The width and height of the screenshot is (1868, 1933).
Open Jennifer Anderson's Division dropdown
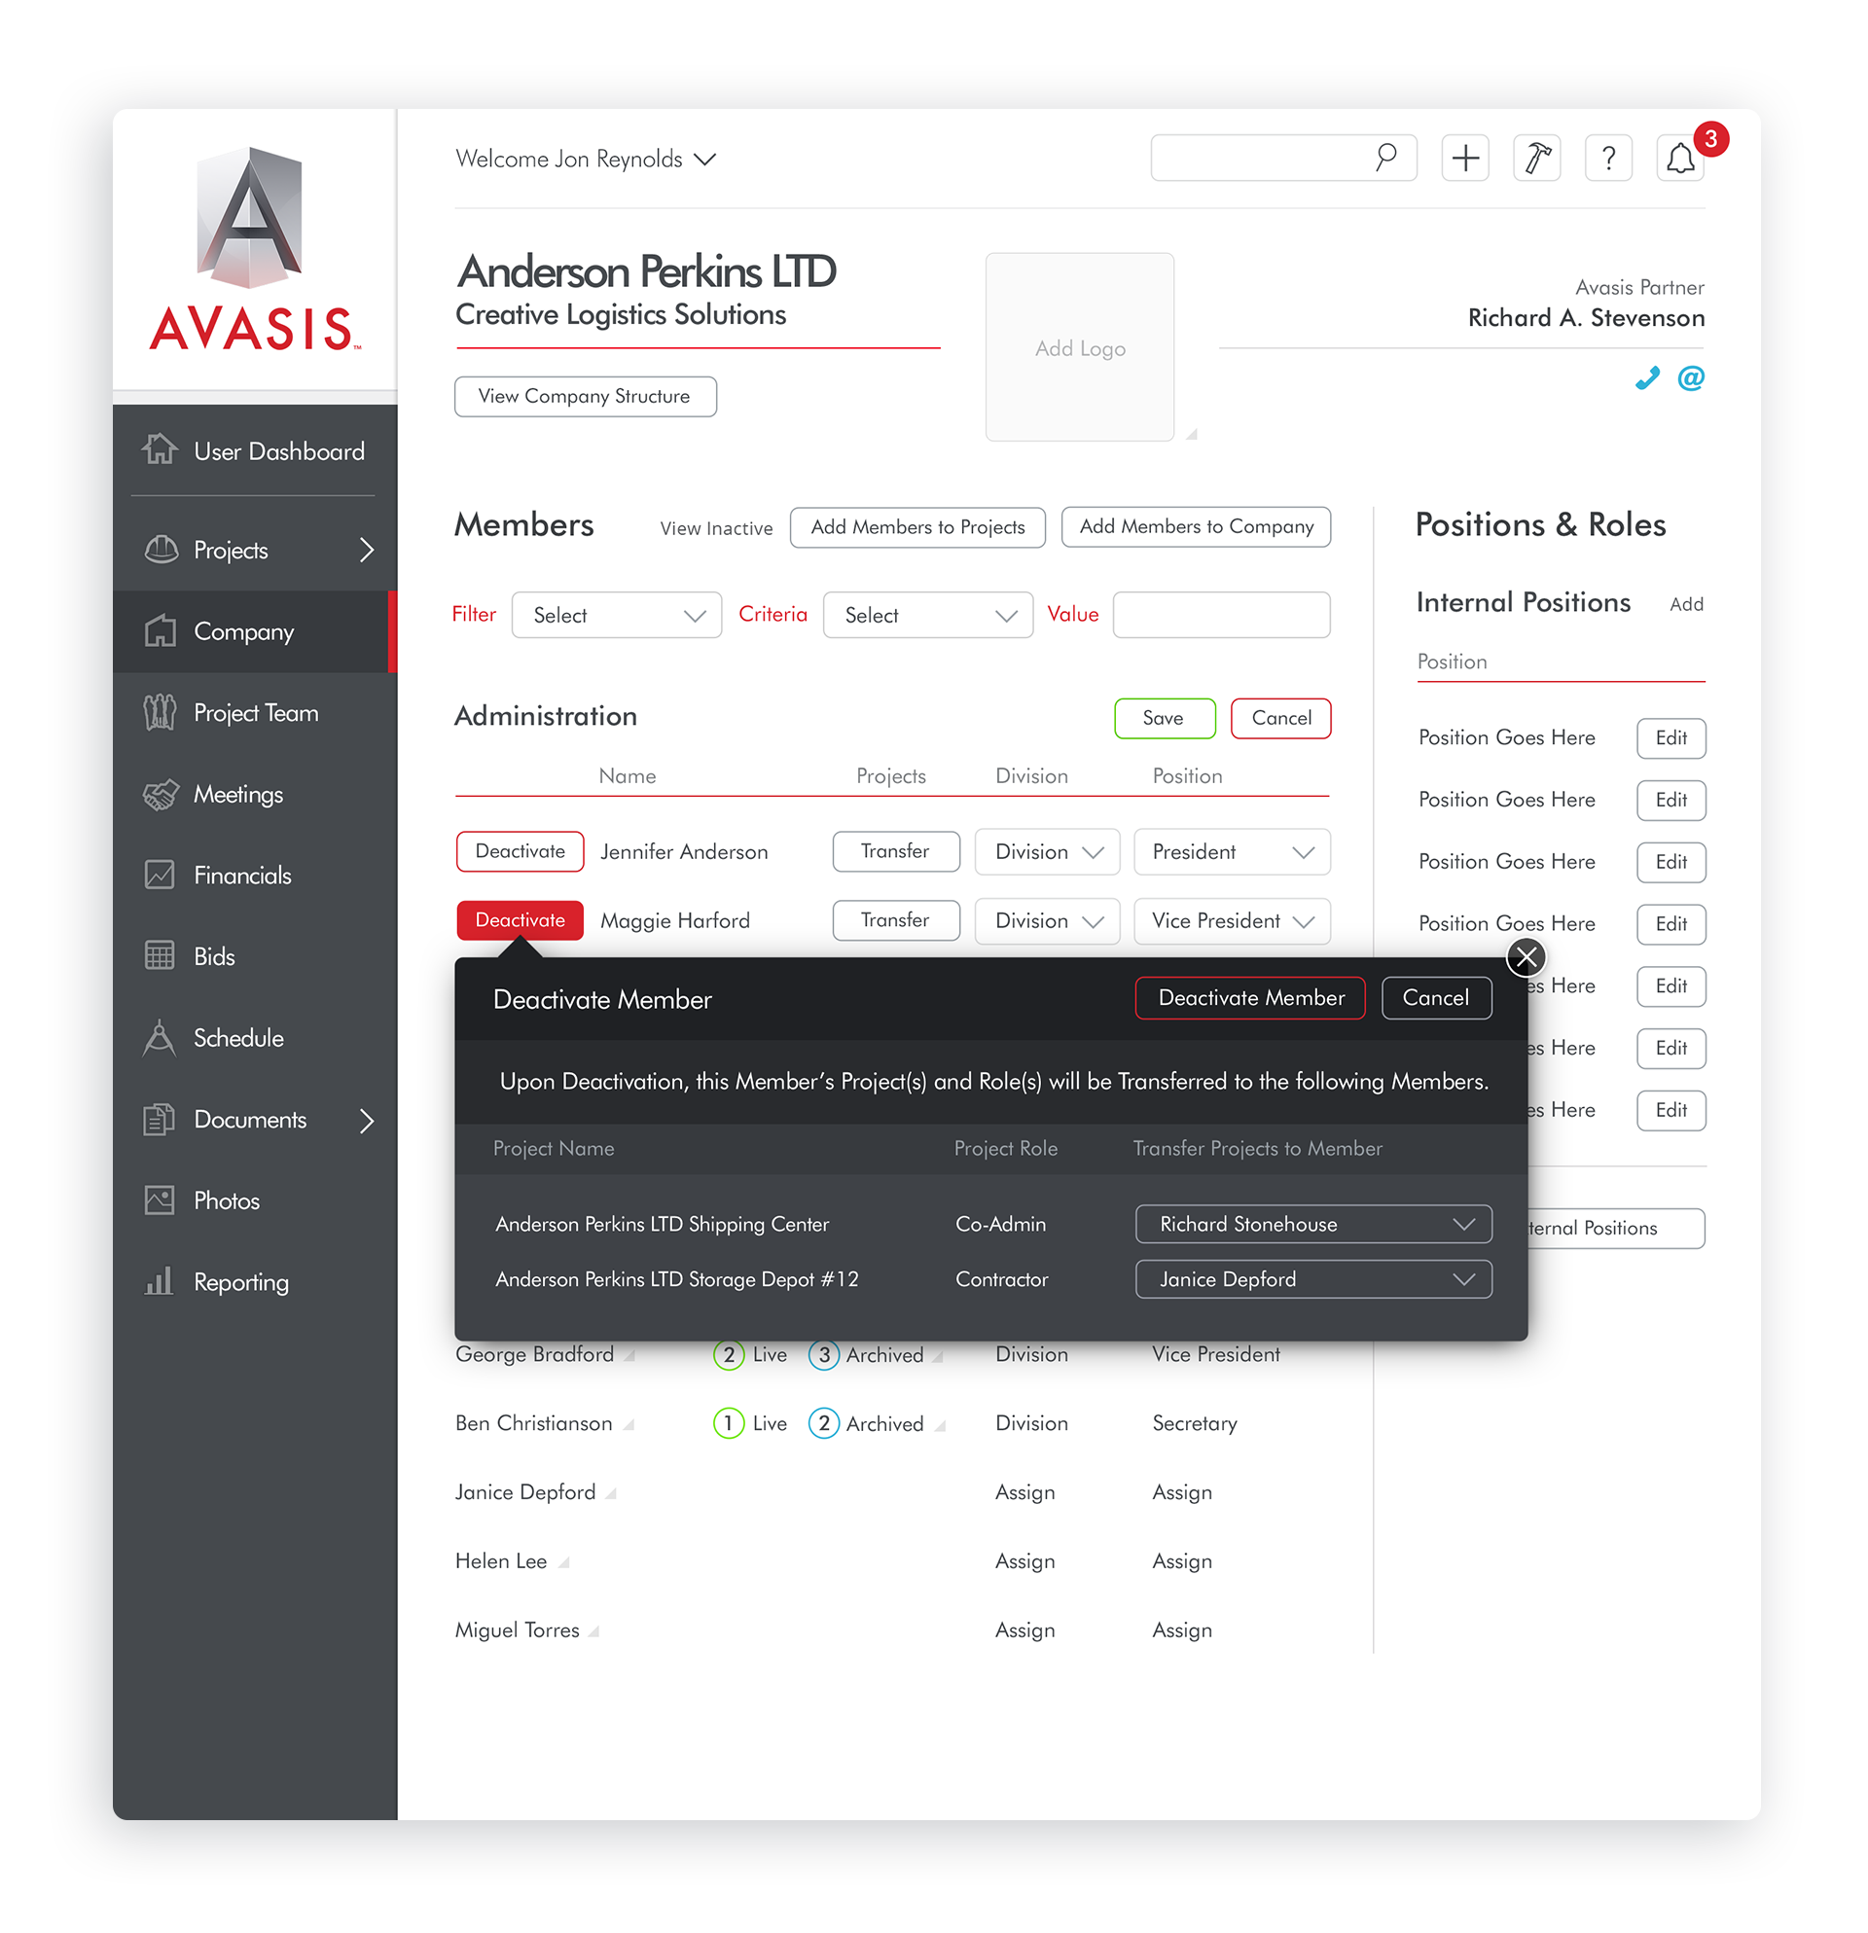[1048, 851]
